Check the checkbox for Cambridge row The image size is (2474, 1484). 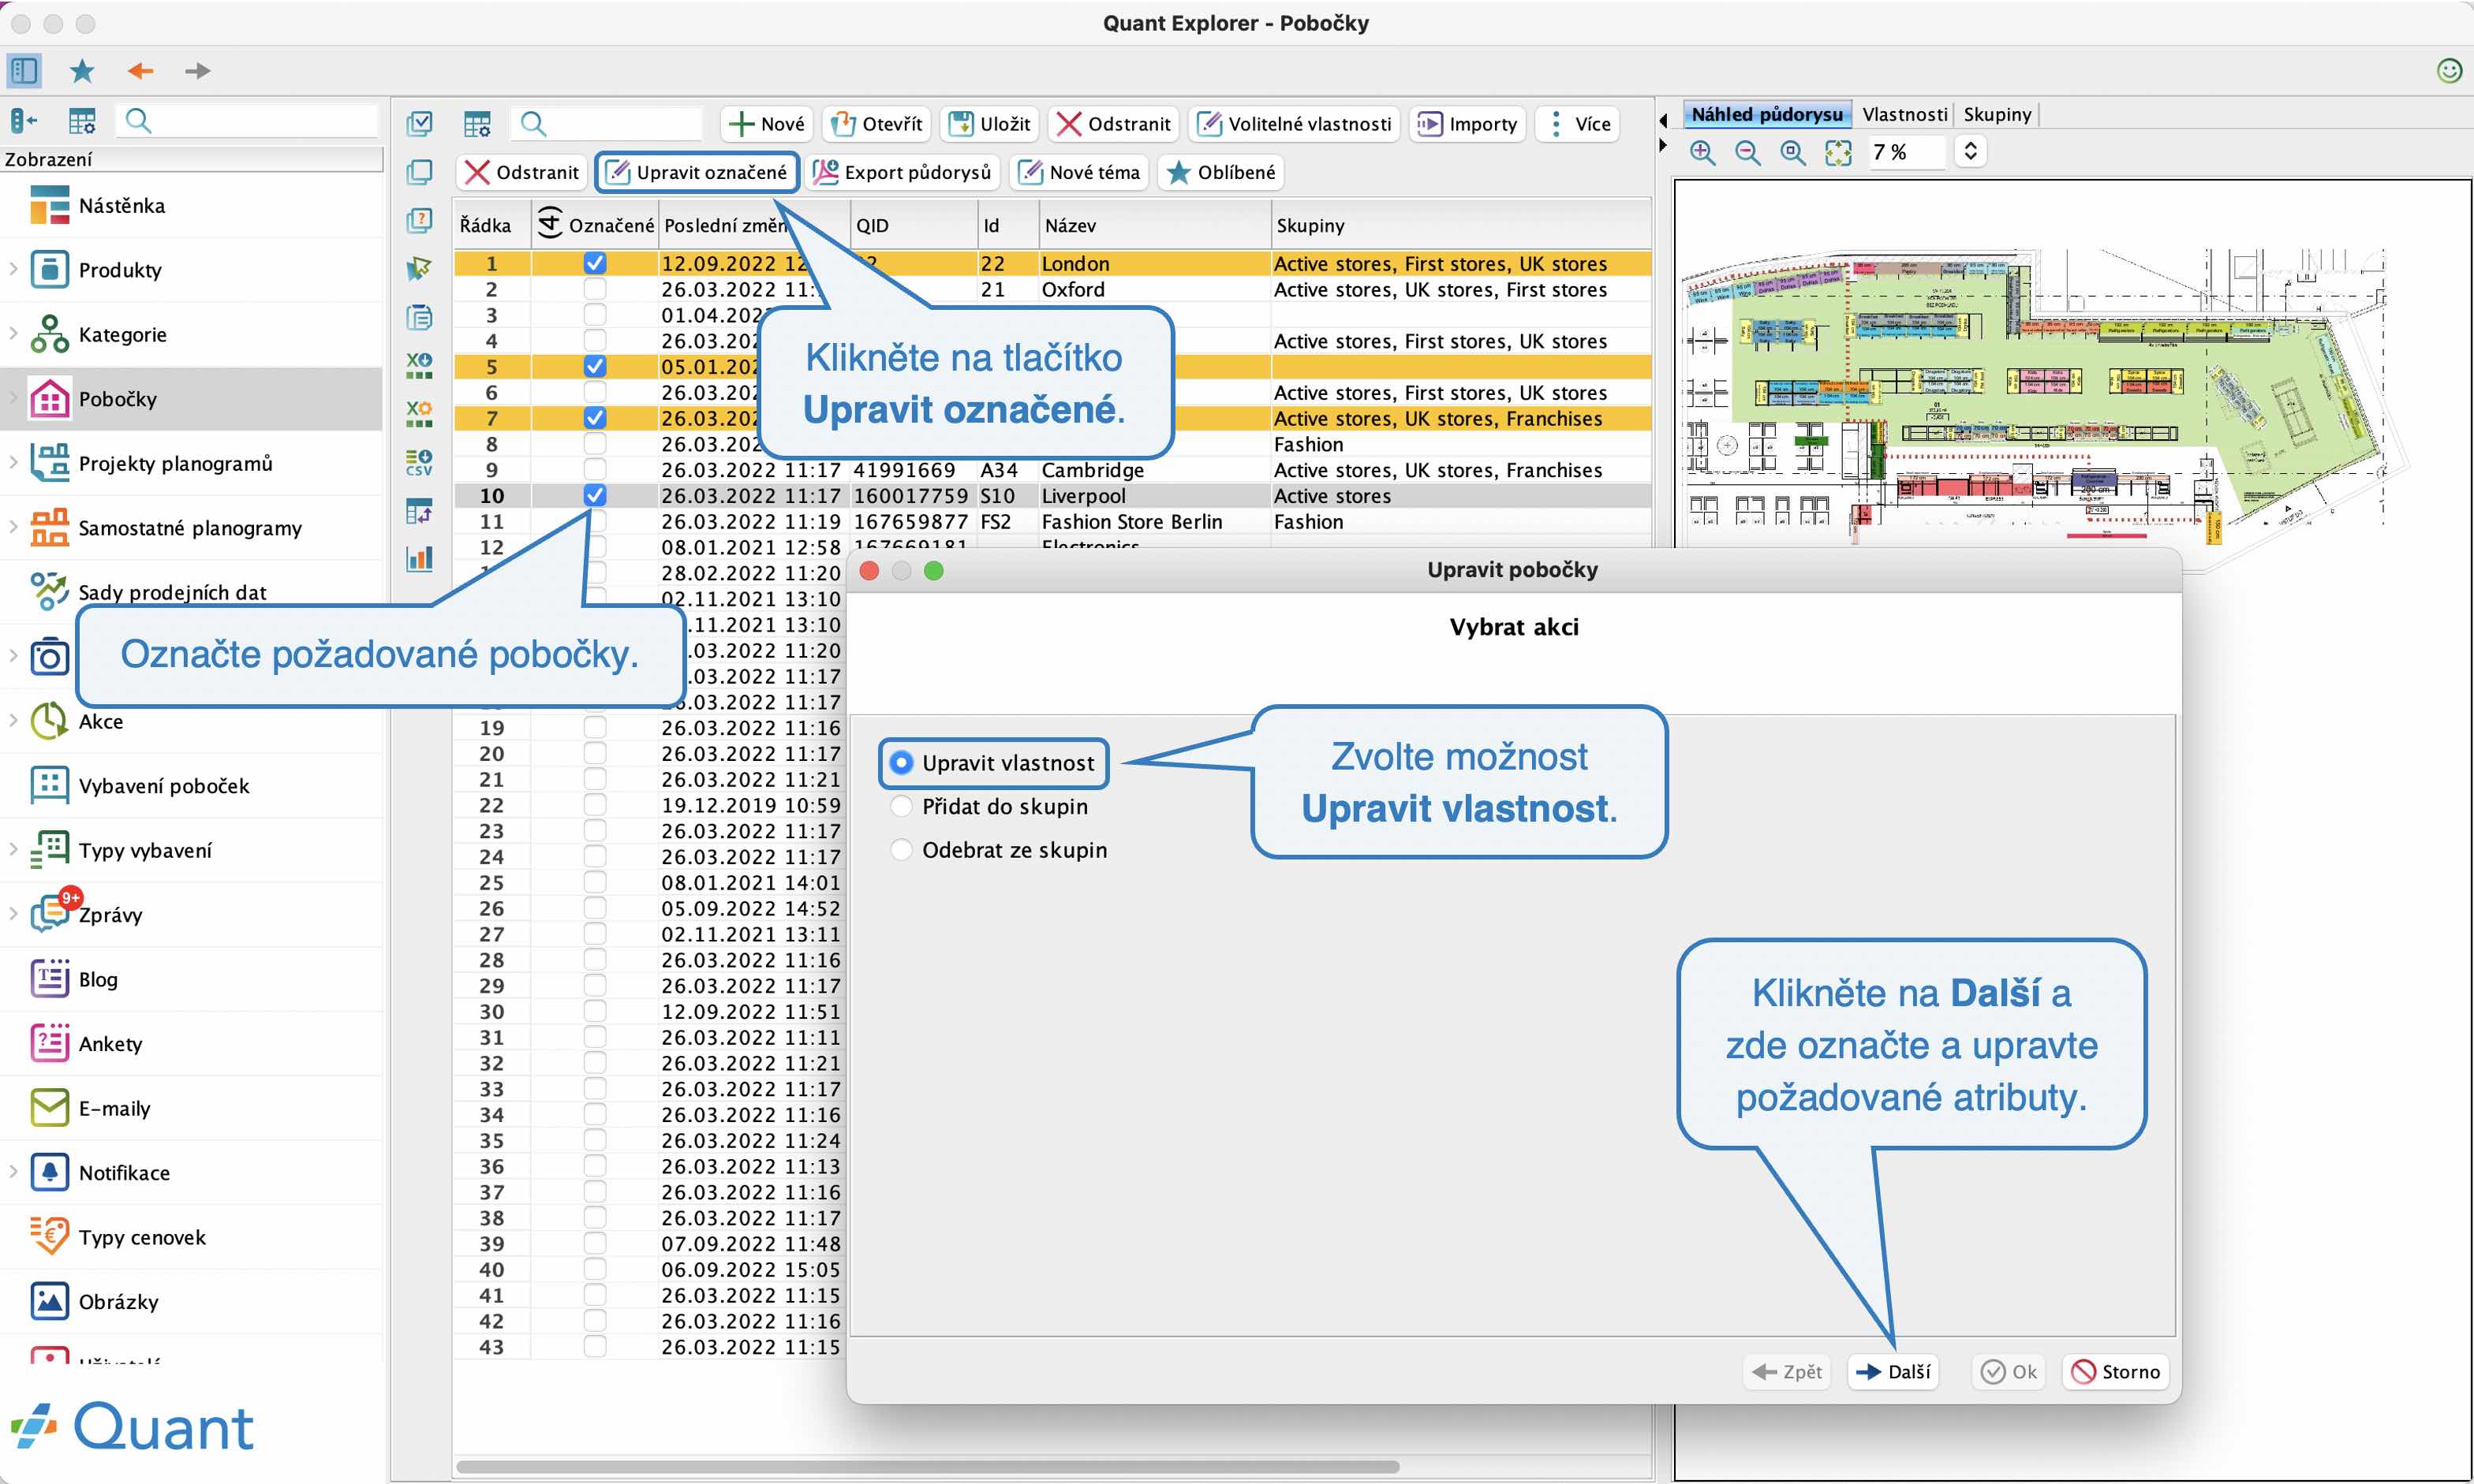pyautogui.click(x=594, y=470)
